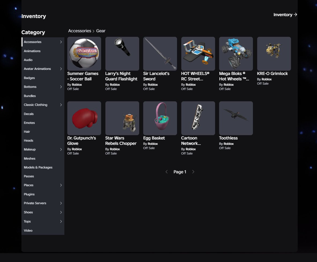Go to the next page arrow
This screenshot has width=317, height=262.
tap(193, 172)
